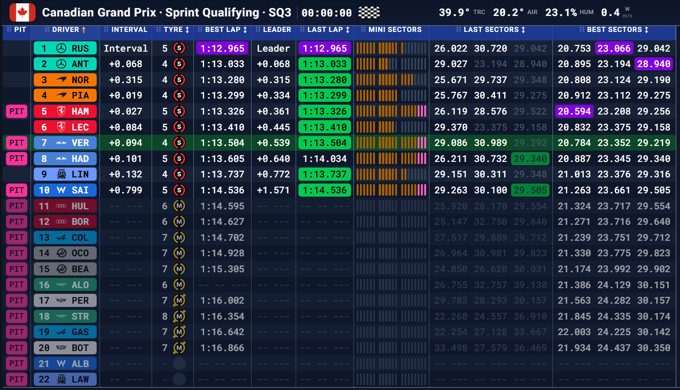Click the medium tyre icon in HUL's row

[x=179, y=206]
